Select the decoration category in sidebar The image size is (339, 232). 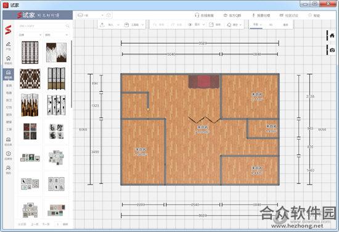9,114
